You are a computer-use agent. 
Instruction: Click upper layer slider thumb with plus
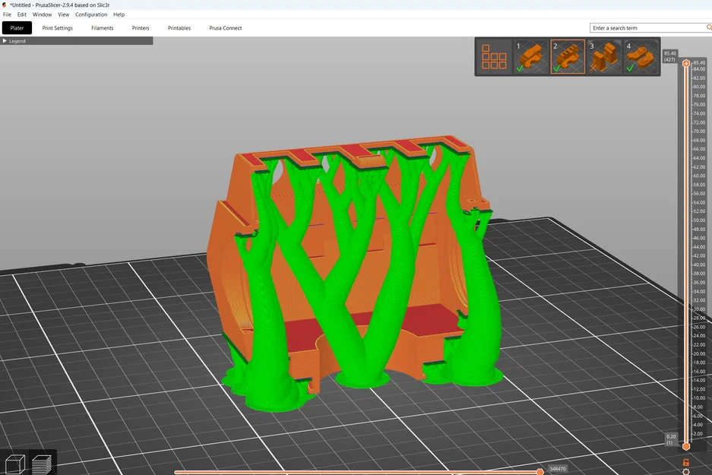[x=686, y=63]
